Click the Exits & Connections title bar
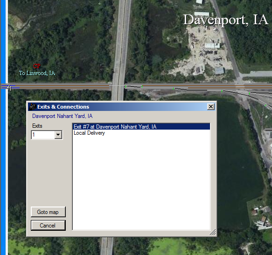The width and height of the screenshot is (272, 255). pos(121,107)
